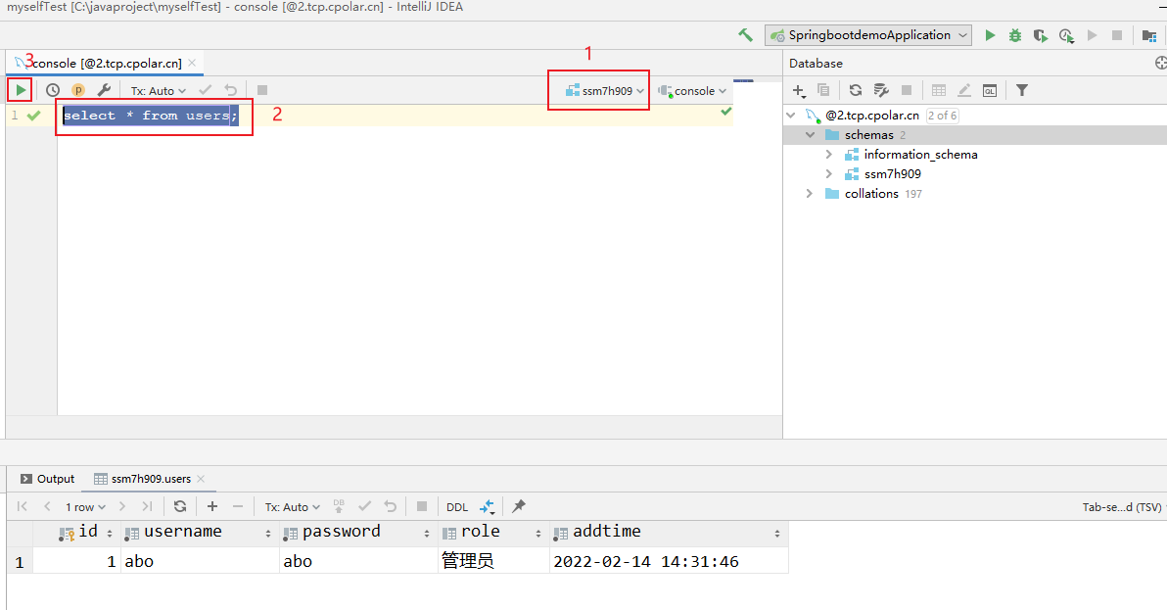Open the Tab-se...d (TSV) extractor selector
This screenshot has height=610, width=1167.
(x=1123, y=506)
